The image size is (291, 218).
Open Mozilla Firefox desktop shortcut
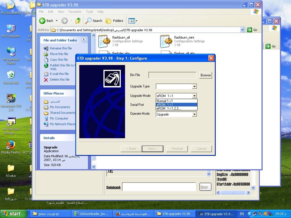[11, 148]
